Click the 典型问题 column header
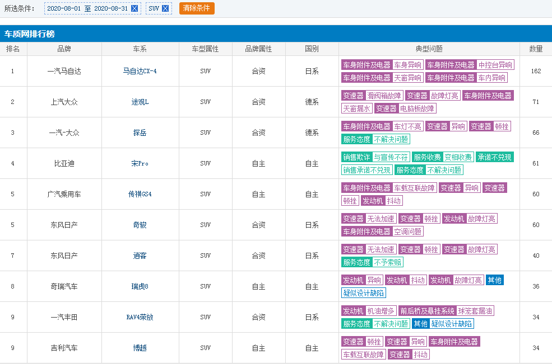 point(429,49)
